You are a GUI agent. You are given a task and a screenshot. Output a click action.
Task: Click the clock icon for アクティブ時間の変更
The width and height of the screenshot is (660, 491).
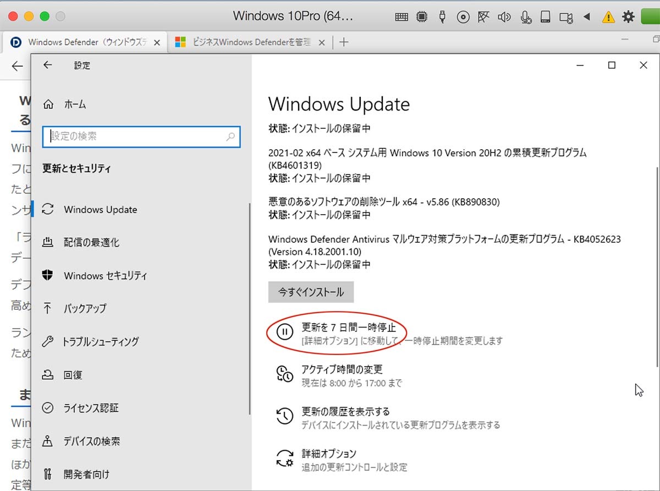coord(284,373)
